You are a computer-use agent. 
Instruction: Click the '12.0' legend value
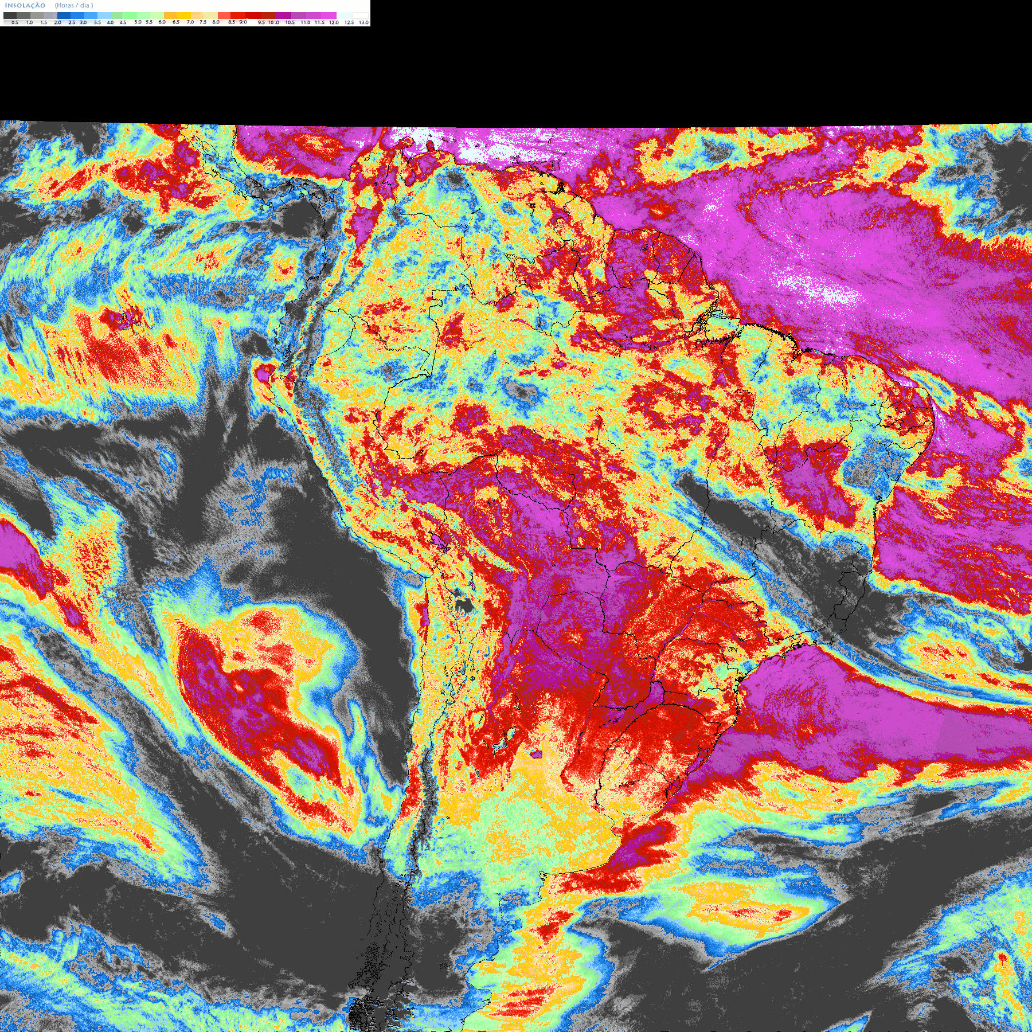[x=334, y=22]
